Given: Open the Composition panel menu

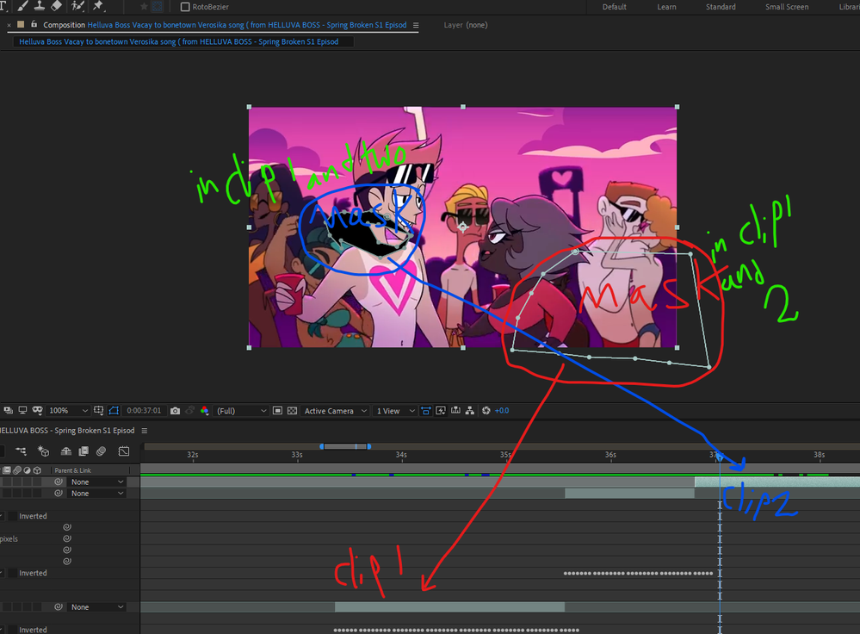Looking at the screenshot, I should point(416,25).
